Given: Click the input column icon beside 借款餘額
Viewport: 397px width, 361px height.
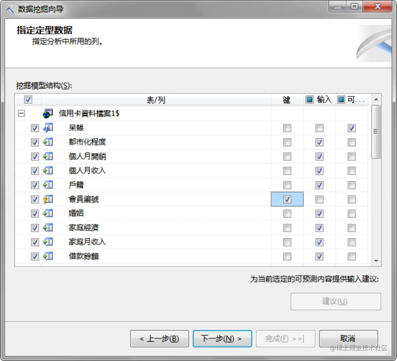Looking at the screenshot, I should coord(48,256).
